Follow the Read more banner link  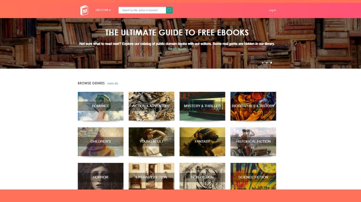pyautogui.click(x=177, y=49)
